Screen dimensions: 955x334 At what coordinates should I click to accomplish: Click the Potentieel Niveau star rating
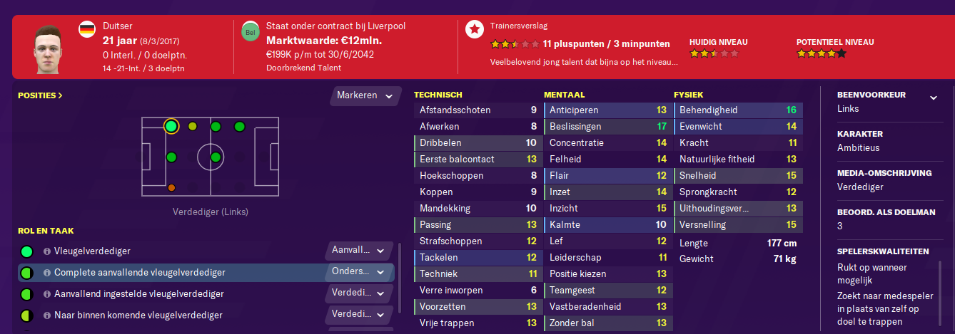(x=822, y=53)
